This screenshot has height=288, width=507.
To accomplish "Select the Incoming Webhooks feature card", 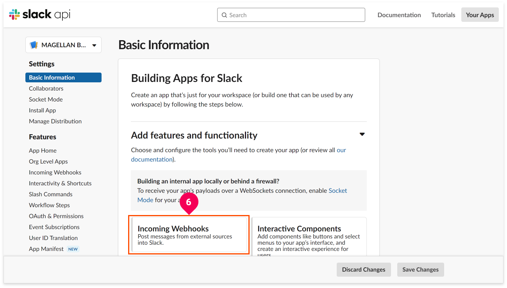I will tap(189, 236).
